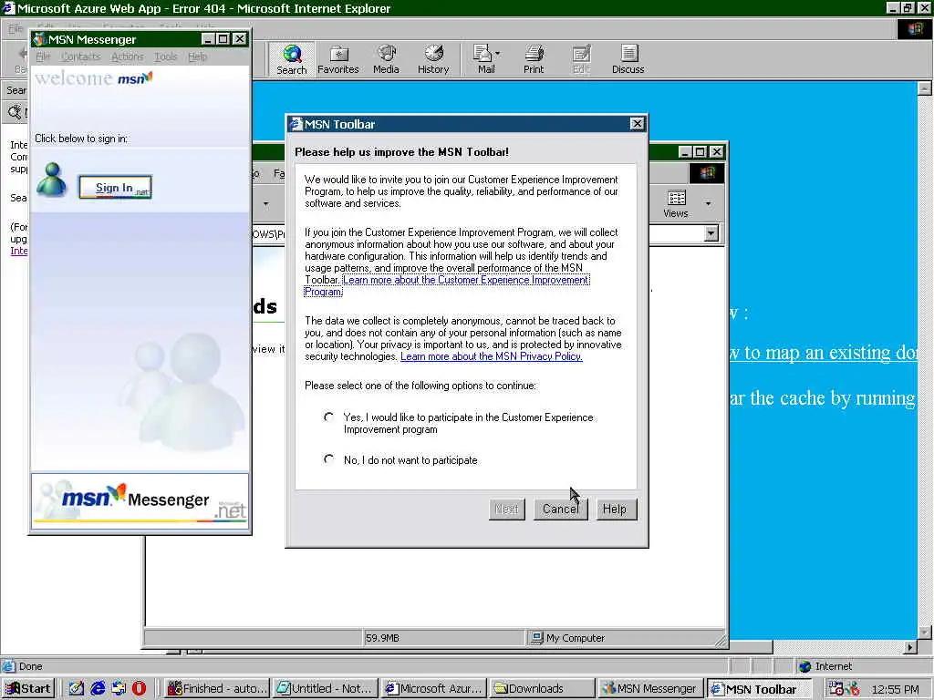The image size is (934, 700).
Task: Click the 'map an existing' link on the blue page
Action: 824,353
